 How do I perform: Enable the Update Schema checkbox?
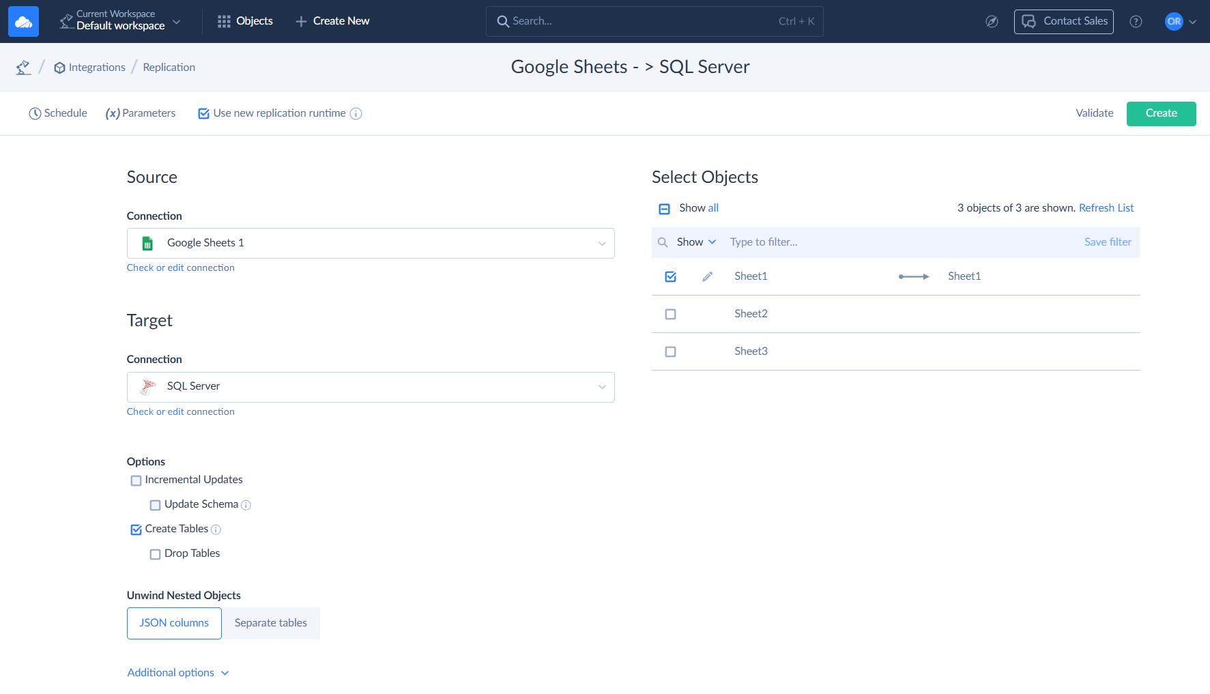coord(155,505)
